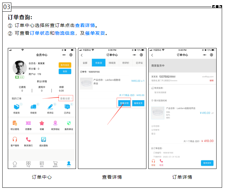Switch to the 待收货 tab
Screen dimensions: 225x190
112,63
